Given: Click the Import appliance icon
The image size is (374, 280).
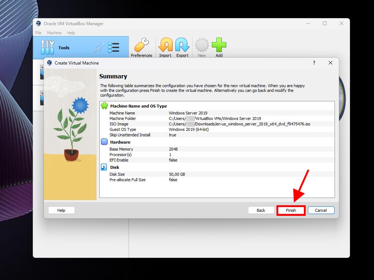Looking at the screenshot, I should pos(165,46).
